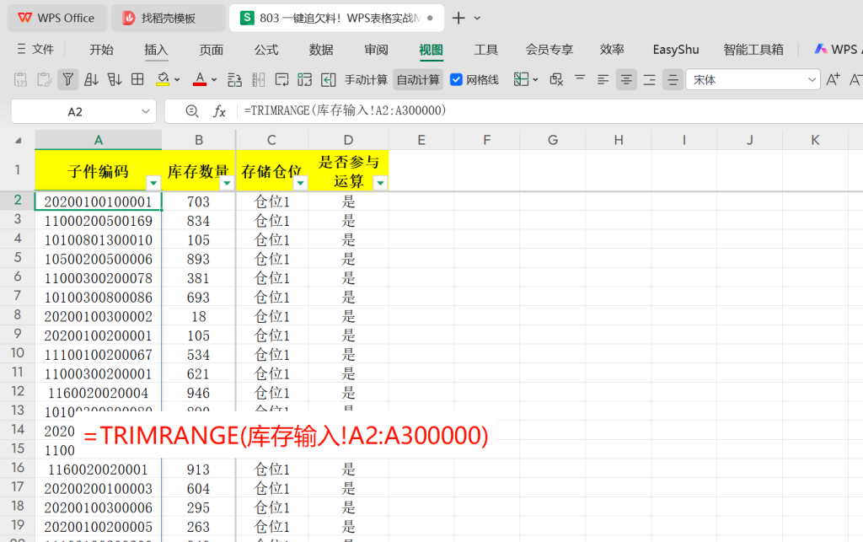
Task: Select cell containing 11000200500169
Action: coord(99,221)
